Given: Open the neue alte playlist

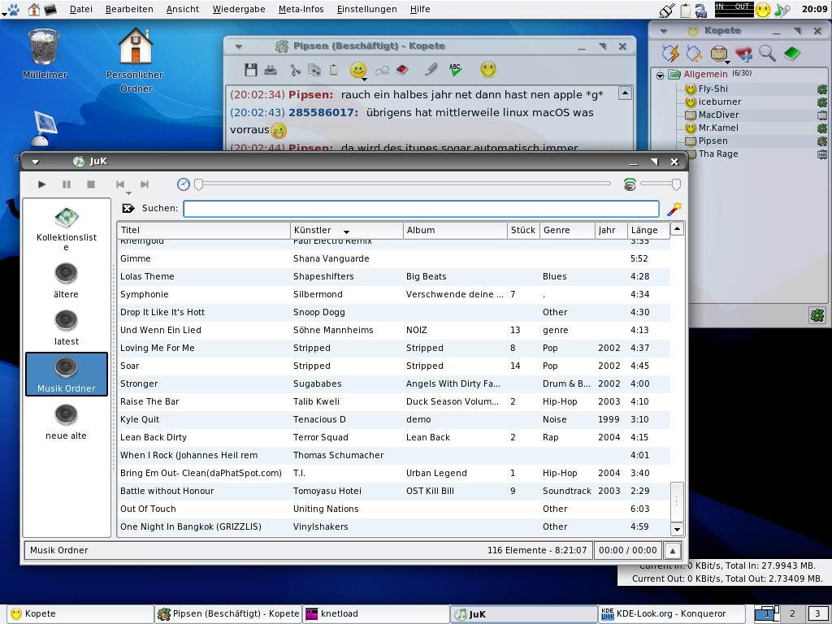Looking at the screenshot, I should click(67, 422).
